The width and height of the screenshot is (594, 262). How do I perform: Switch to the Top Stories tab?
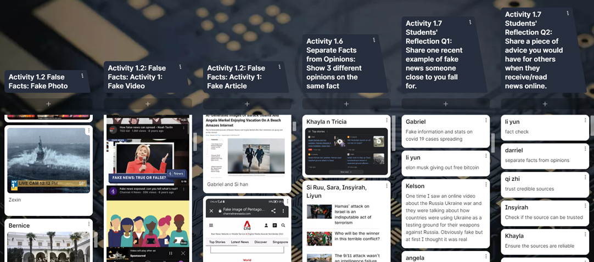click(x=216, y=242)
